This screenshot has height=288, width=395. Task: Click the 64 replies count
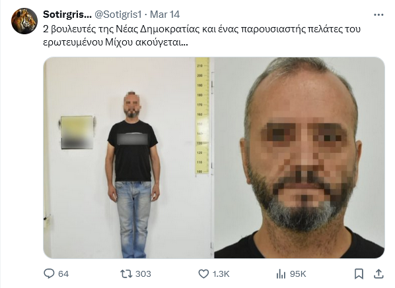[63, 274]
